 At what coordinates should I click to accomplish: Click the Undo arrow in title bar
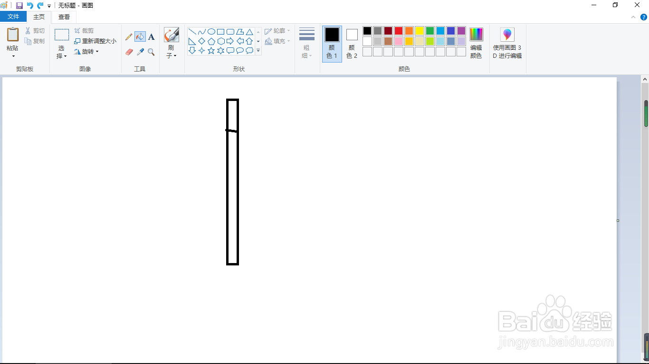pos(30,5)
